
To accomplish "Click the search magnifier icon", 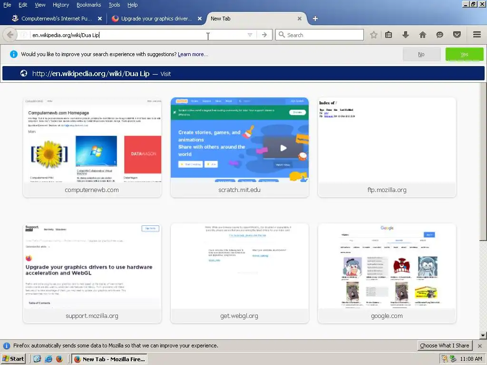I will (x=282, y=35).
